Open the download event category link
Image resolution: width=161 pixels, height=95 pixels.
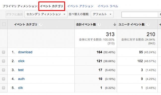pyautogui.click(x=25, y=52)
